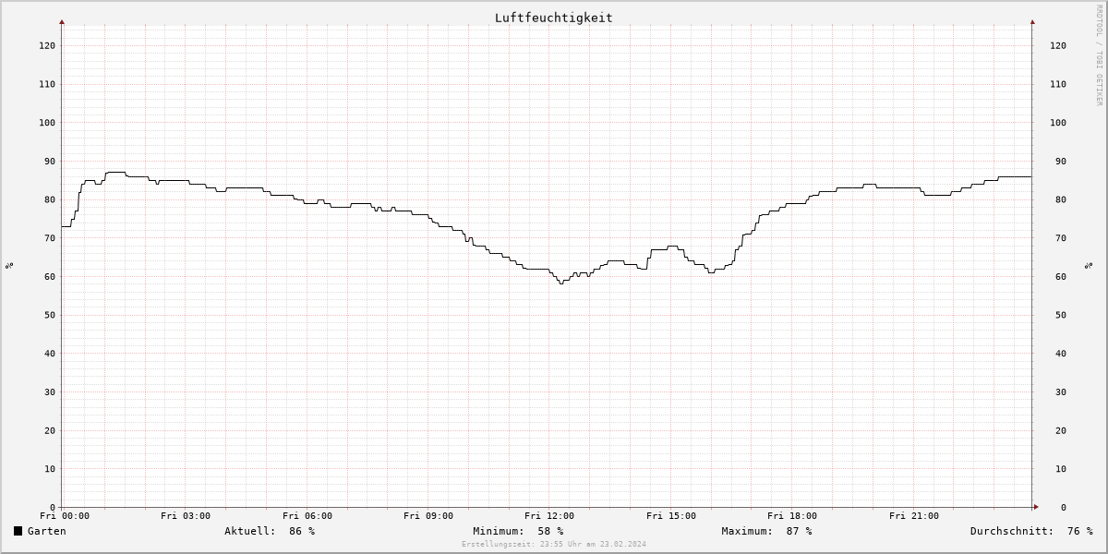Click the black Garten legend color square
This screenshot has height=554, width=1108.
[18, 531]
